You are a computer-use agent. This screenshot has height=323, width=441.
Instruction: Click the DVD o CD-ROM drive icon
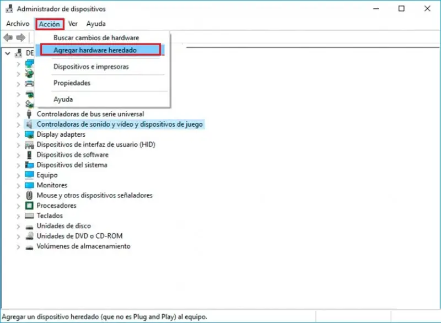(x=29, y=236)
